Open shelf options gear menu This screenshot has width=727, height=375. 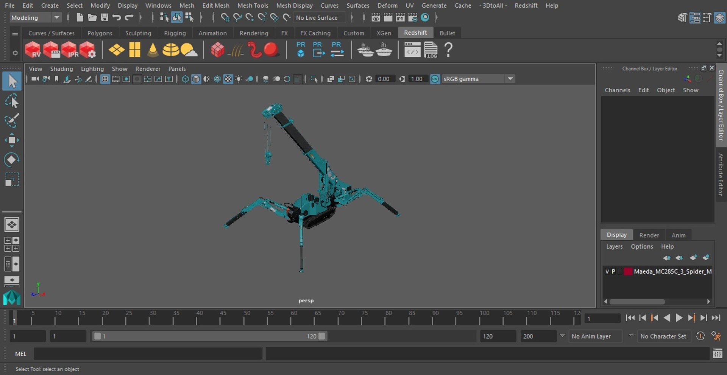click(x=15, y=53)
